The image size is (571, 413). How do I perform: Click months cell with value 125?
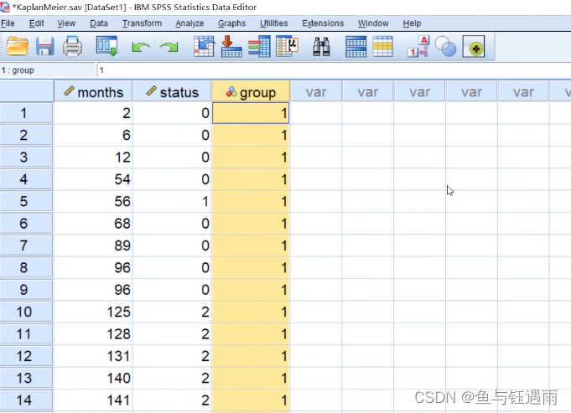point(93,312)
